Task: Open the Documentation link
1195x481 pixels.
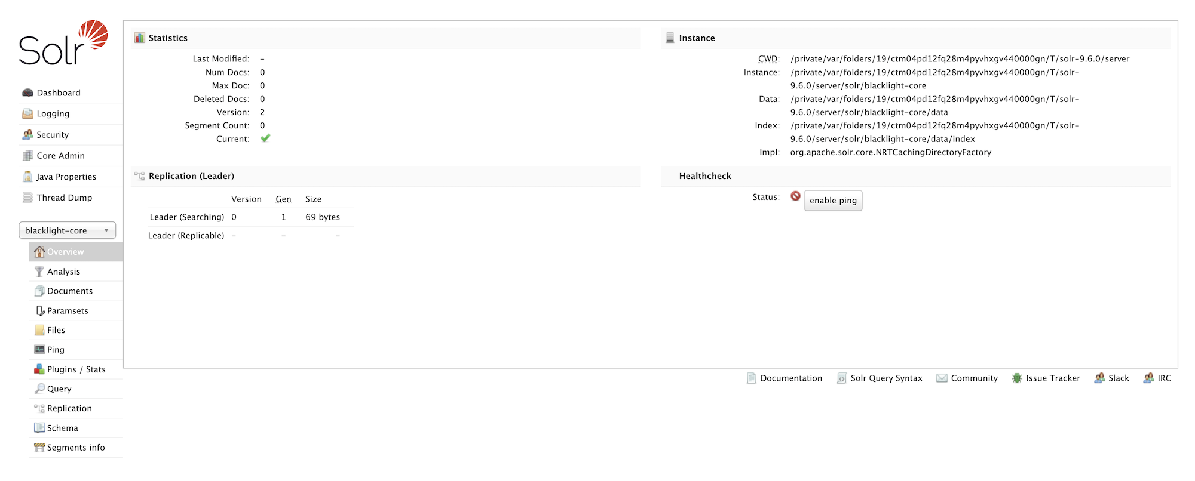Action: point(791,378)
